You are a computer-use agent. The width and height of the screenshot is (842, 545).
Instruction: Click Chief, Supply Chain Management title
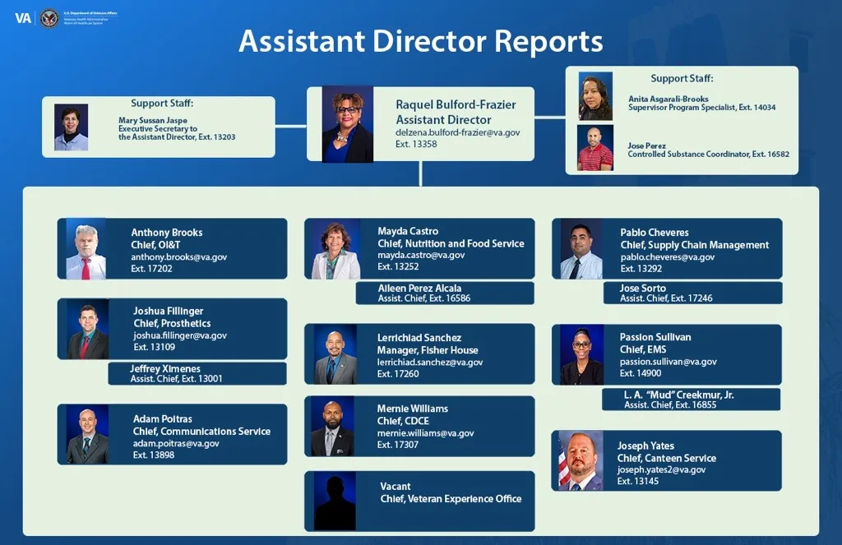pos(694,245)
